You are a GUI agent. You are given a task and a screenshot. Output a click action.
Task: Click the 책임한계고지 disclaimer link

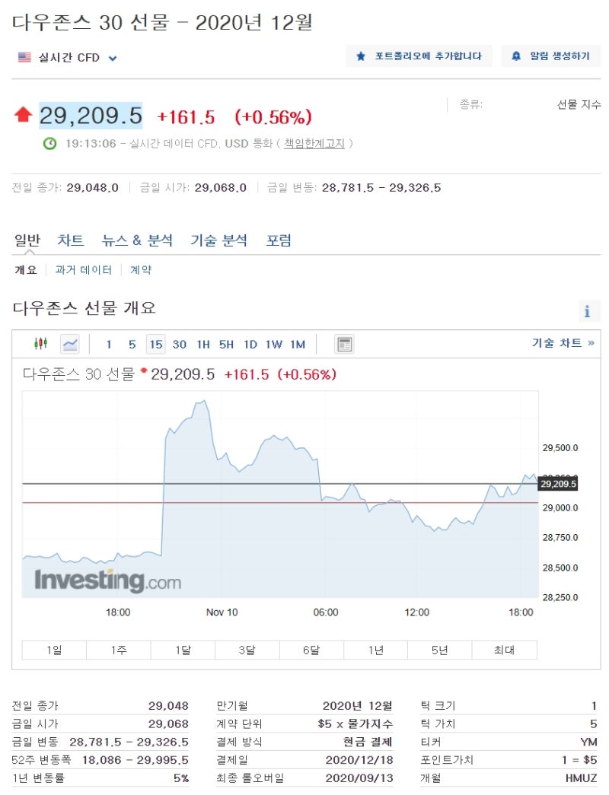314,144
